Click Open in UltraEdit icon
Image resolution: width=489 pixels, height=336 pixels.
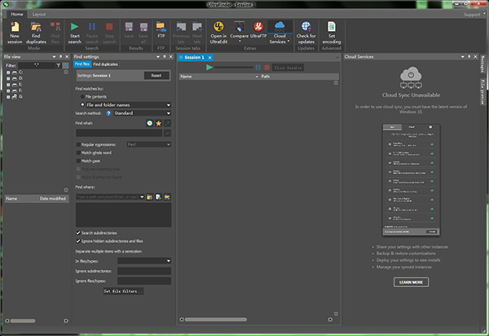(x=218, y=27)
